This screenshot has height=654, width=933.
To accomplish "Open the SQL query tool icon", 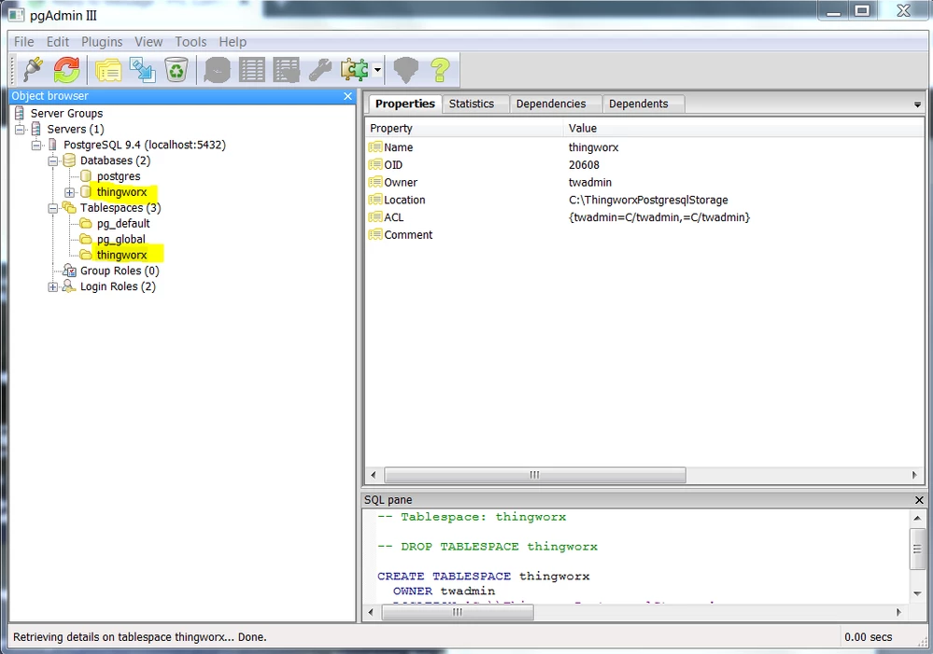I will (x=218, y=70).
